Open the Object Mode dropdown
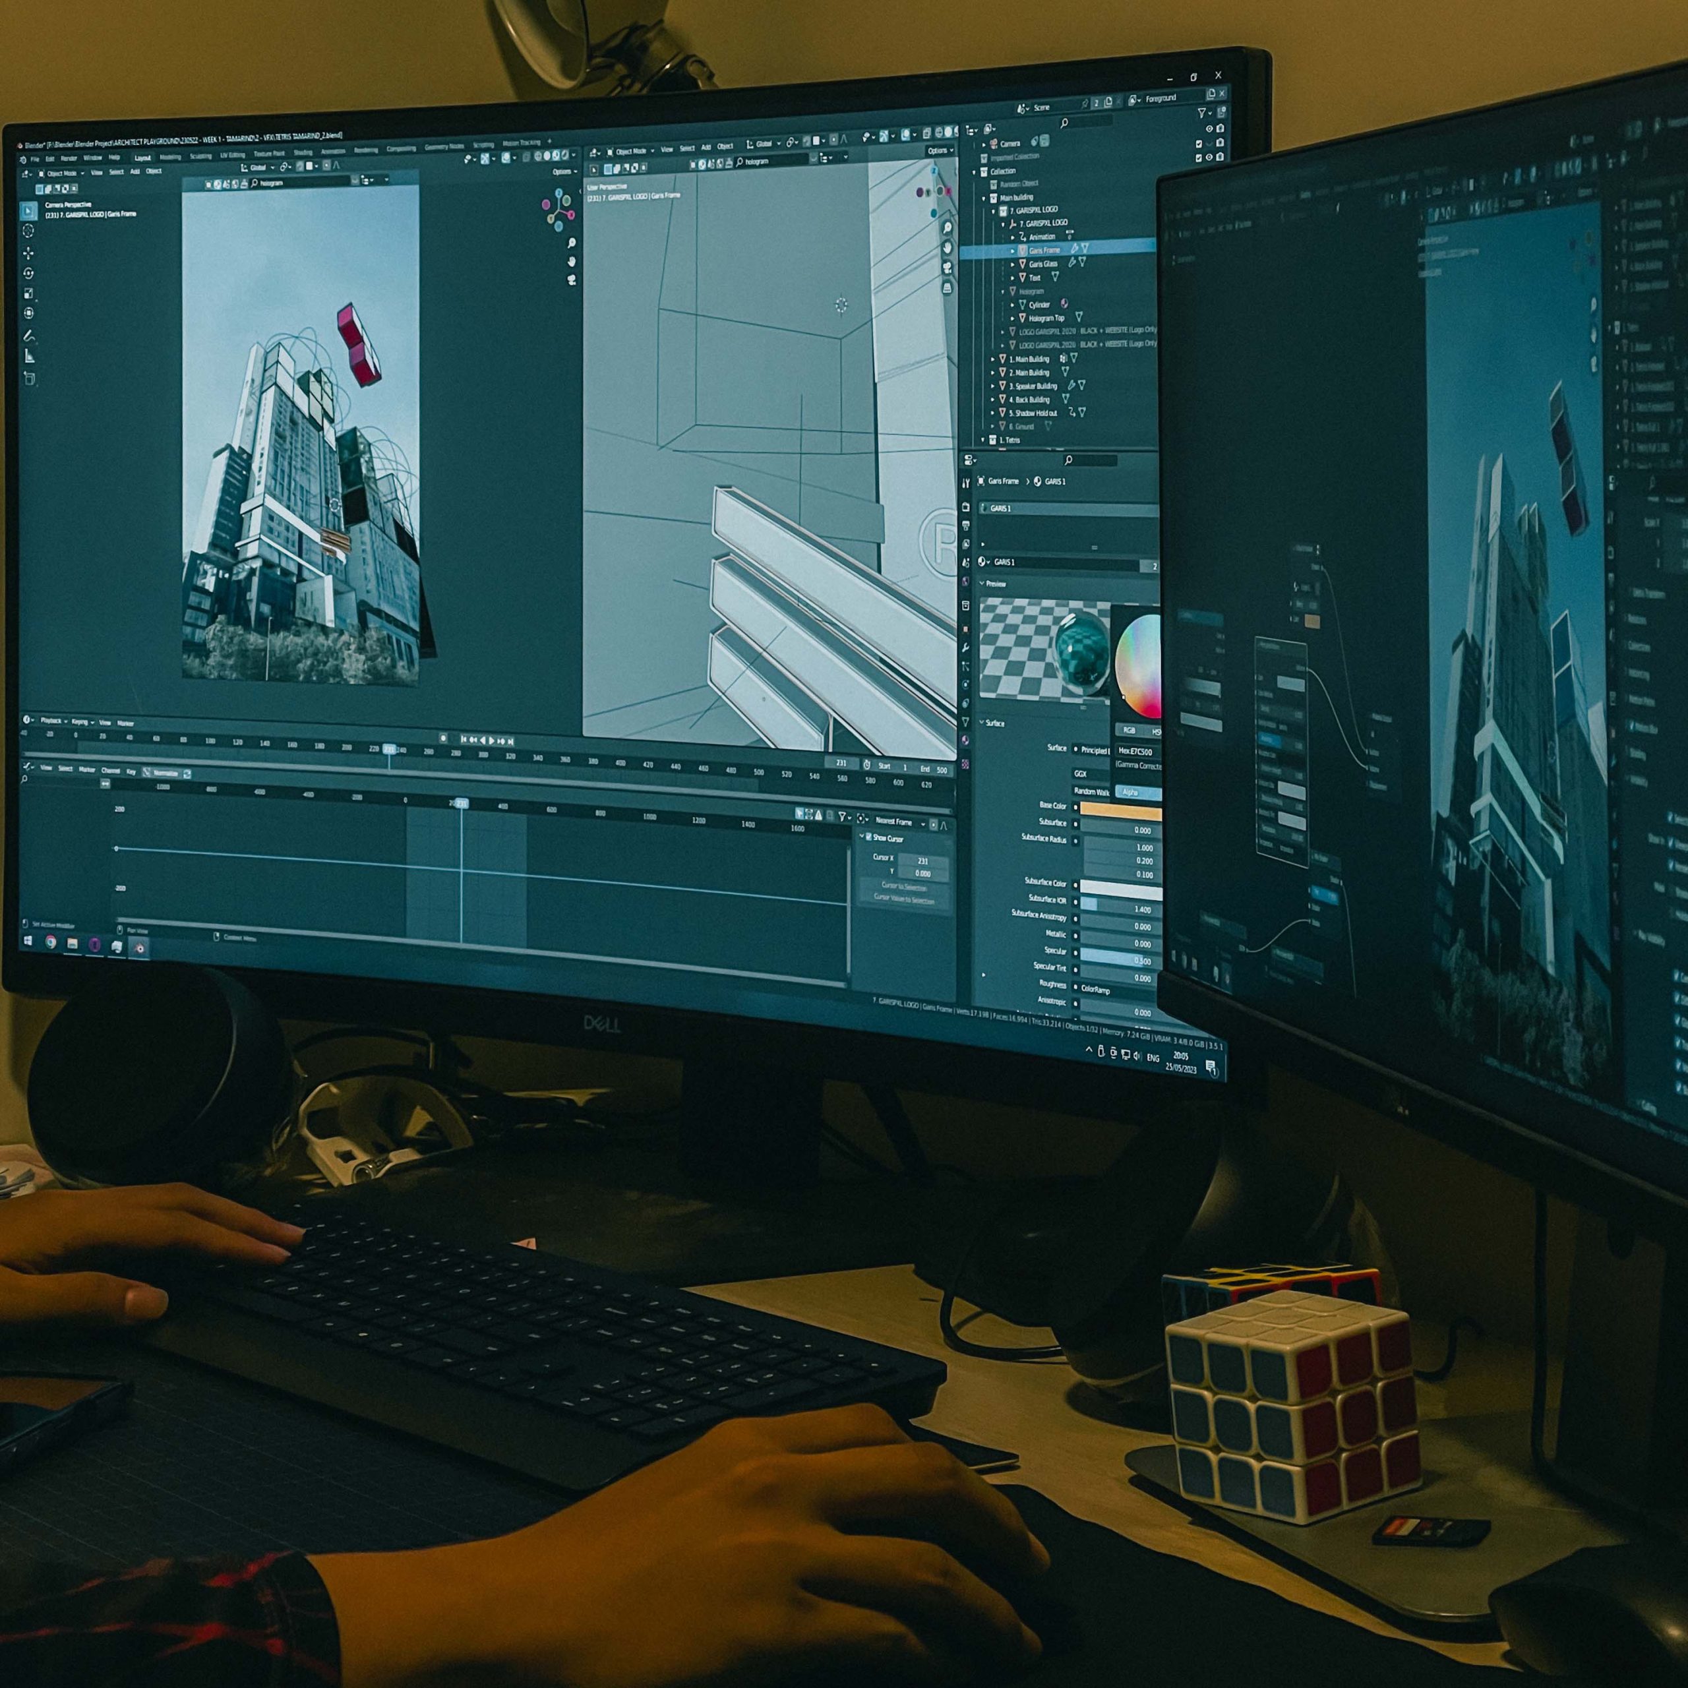 pyautogui.click(x=63, y=174)
